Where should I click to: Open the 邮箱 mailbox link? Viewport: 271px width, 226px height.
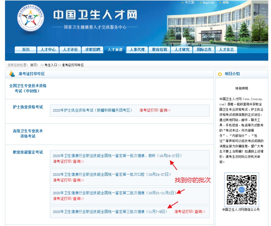(x=226, y=2)
